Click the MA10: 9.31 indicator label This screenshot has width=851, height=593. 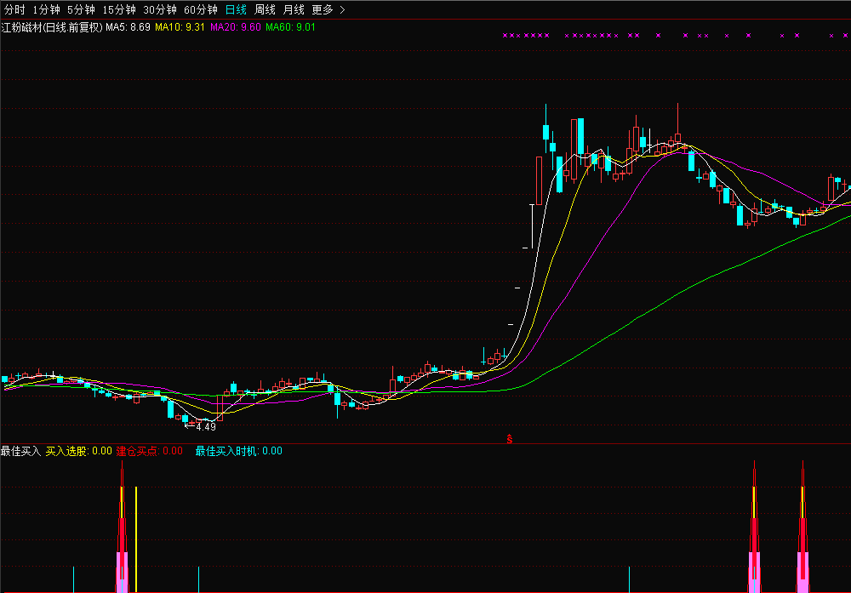180,27
